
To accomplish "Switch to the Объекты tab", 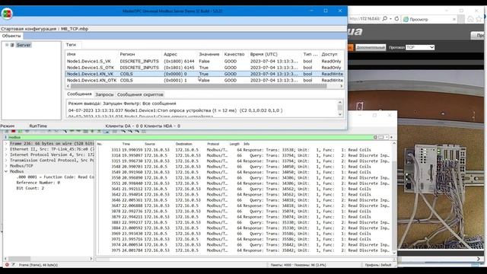I will pos(11,36).
